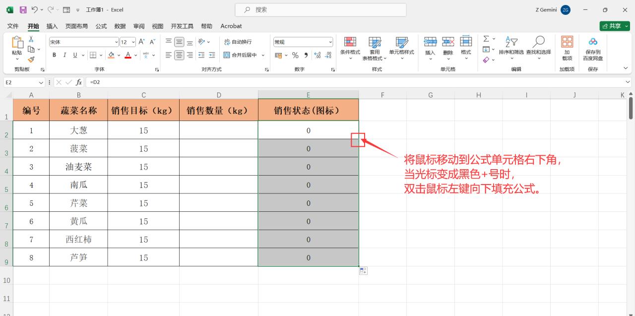Collapse the ribbon with chevron arrow
The width and height of the screenshot is (635, 316).
tap(626, 68)
